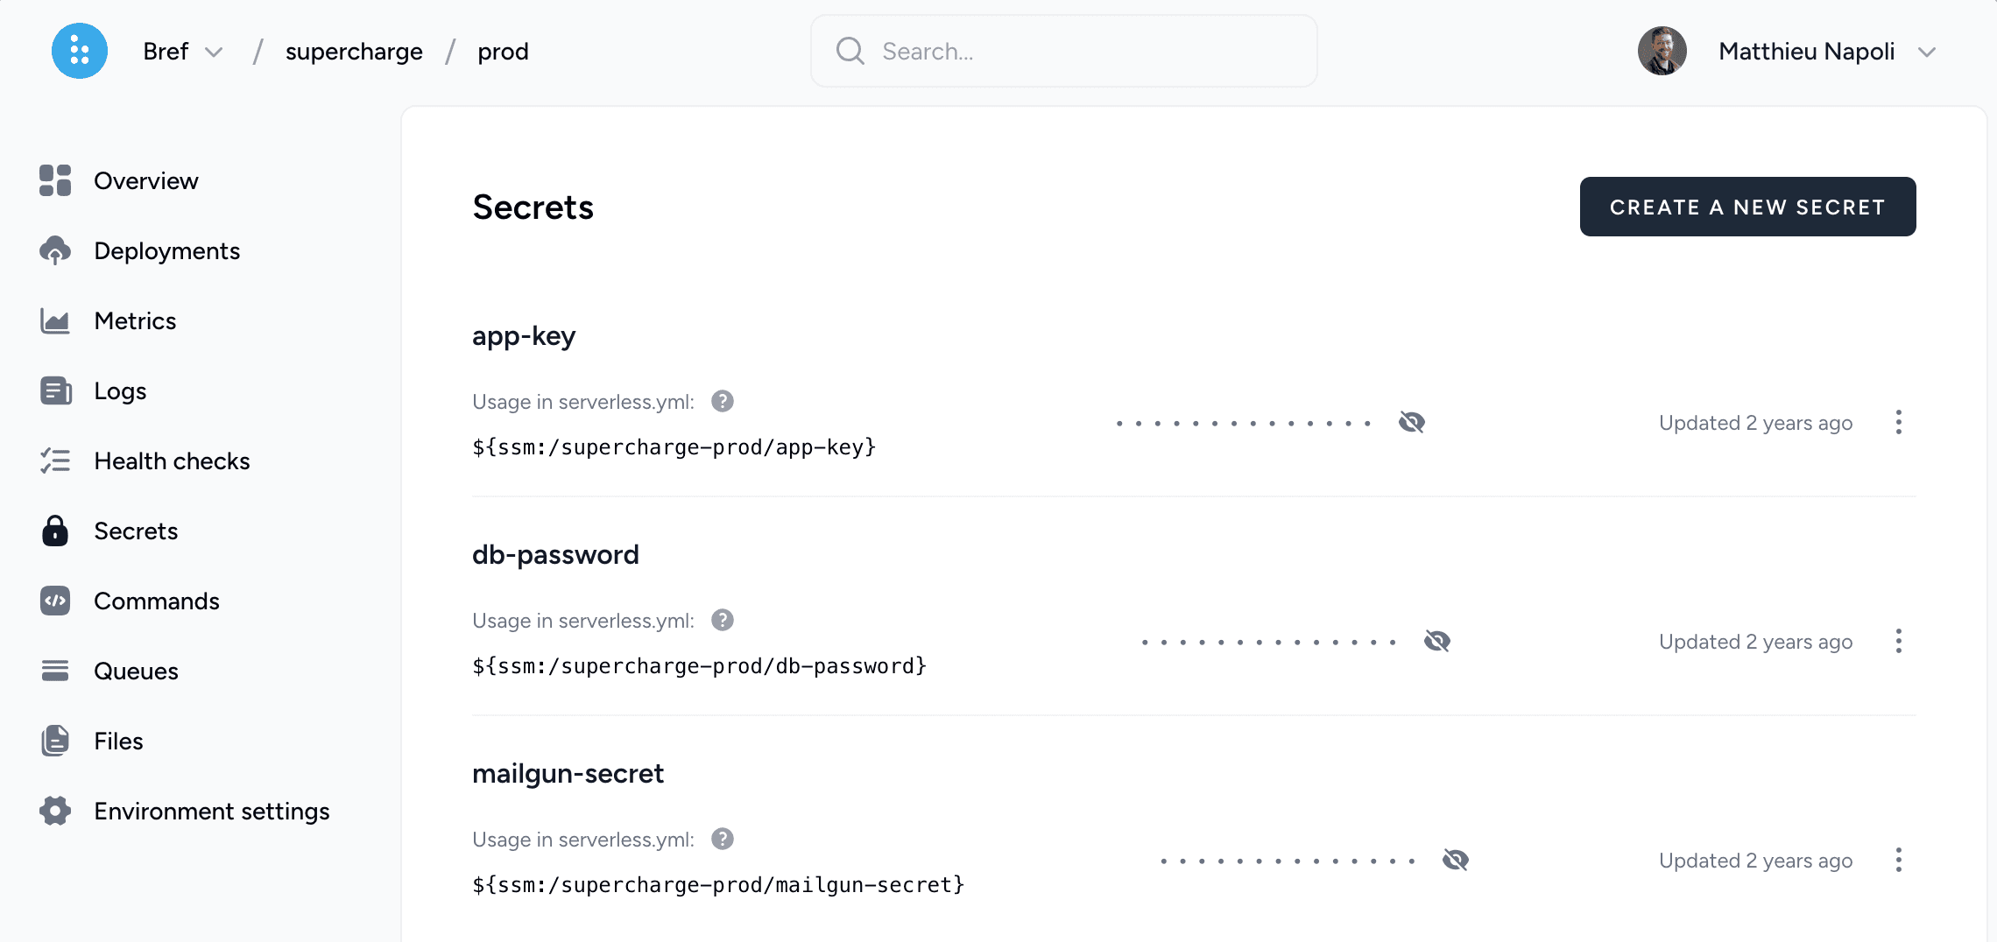Navigate to the supercharge breadcrumb link
The image size is (1997, 942).
354,52
